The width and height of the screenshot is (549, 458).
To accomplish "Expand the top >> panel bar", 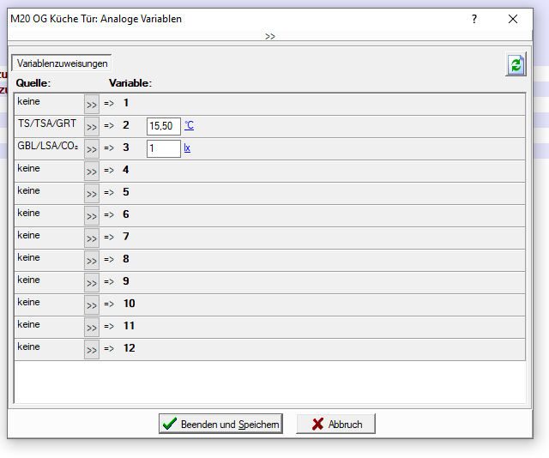I will (x=270, y=36).
